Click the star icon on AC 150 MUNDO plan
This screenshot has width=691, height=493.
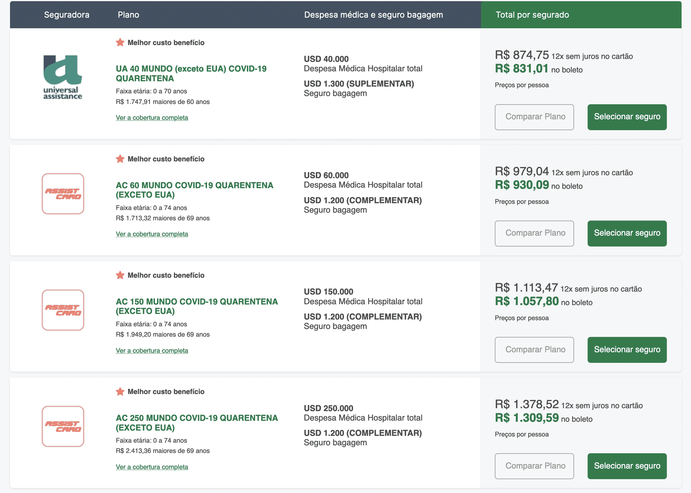[x=120, y=275]
